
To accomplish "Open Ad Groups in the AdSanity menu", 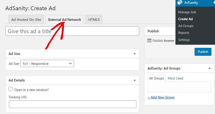I will [x=186, y=26].
